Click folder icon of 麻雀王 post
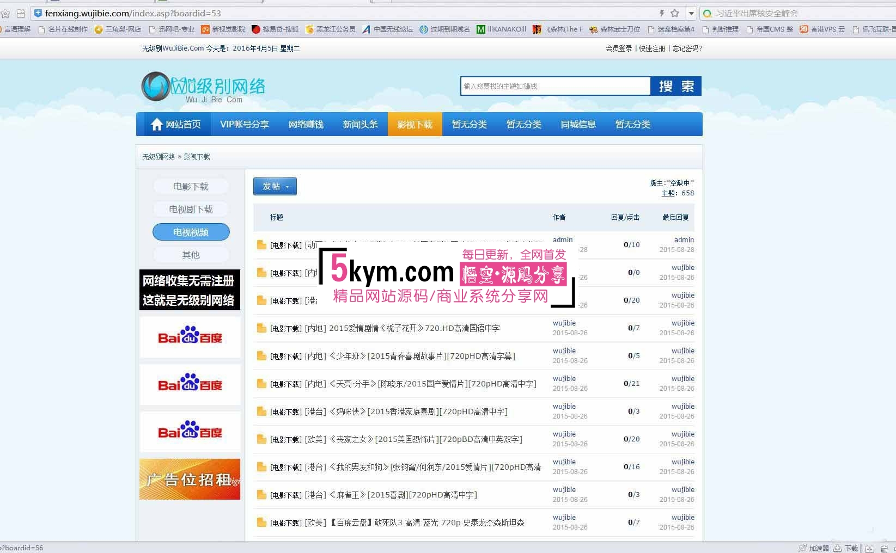This screenshot has width=896, height=553. [261, 495]
